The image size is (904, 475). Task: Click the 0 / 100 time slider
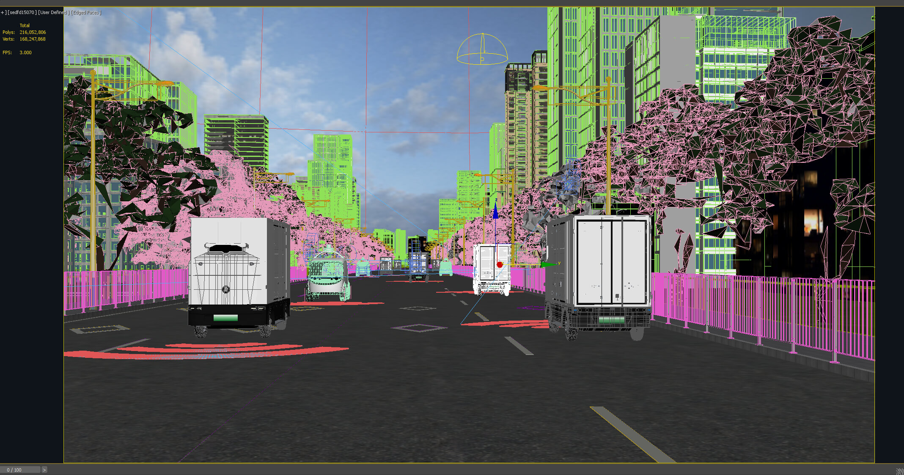(20, 470)
